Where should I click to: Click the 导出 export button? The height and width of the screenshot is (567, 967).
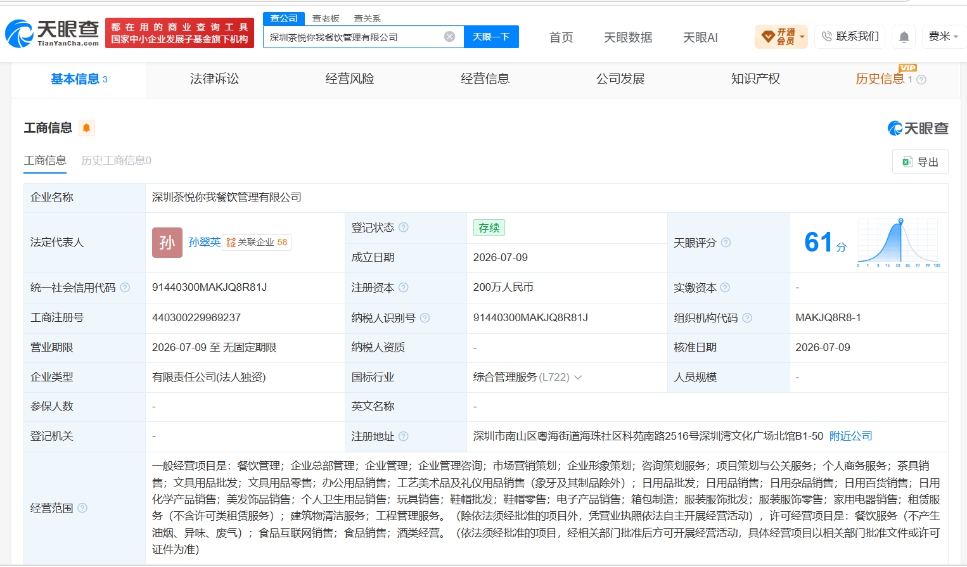pyautogui.click(x=920, y=162)
